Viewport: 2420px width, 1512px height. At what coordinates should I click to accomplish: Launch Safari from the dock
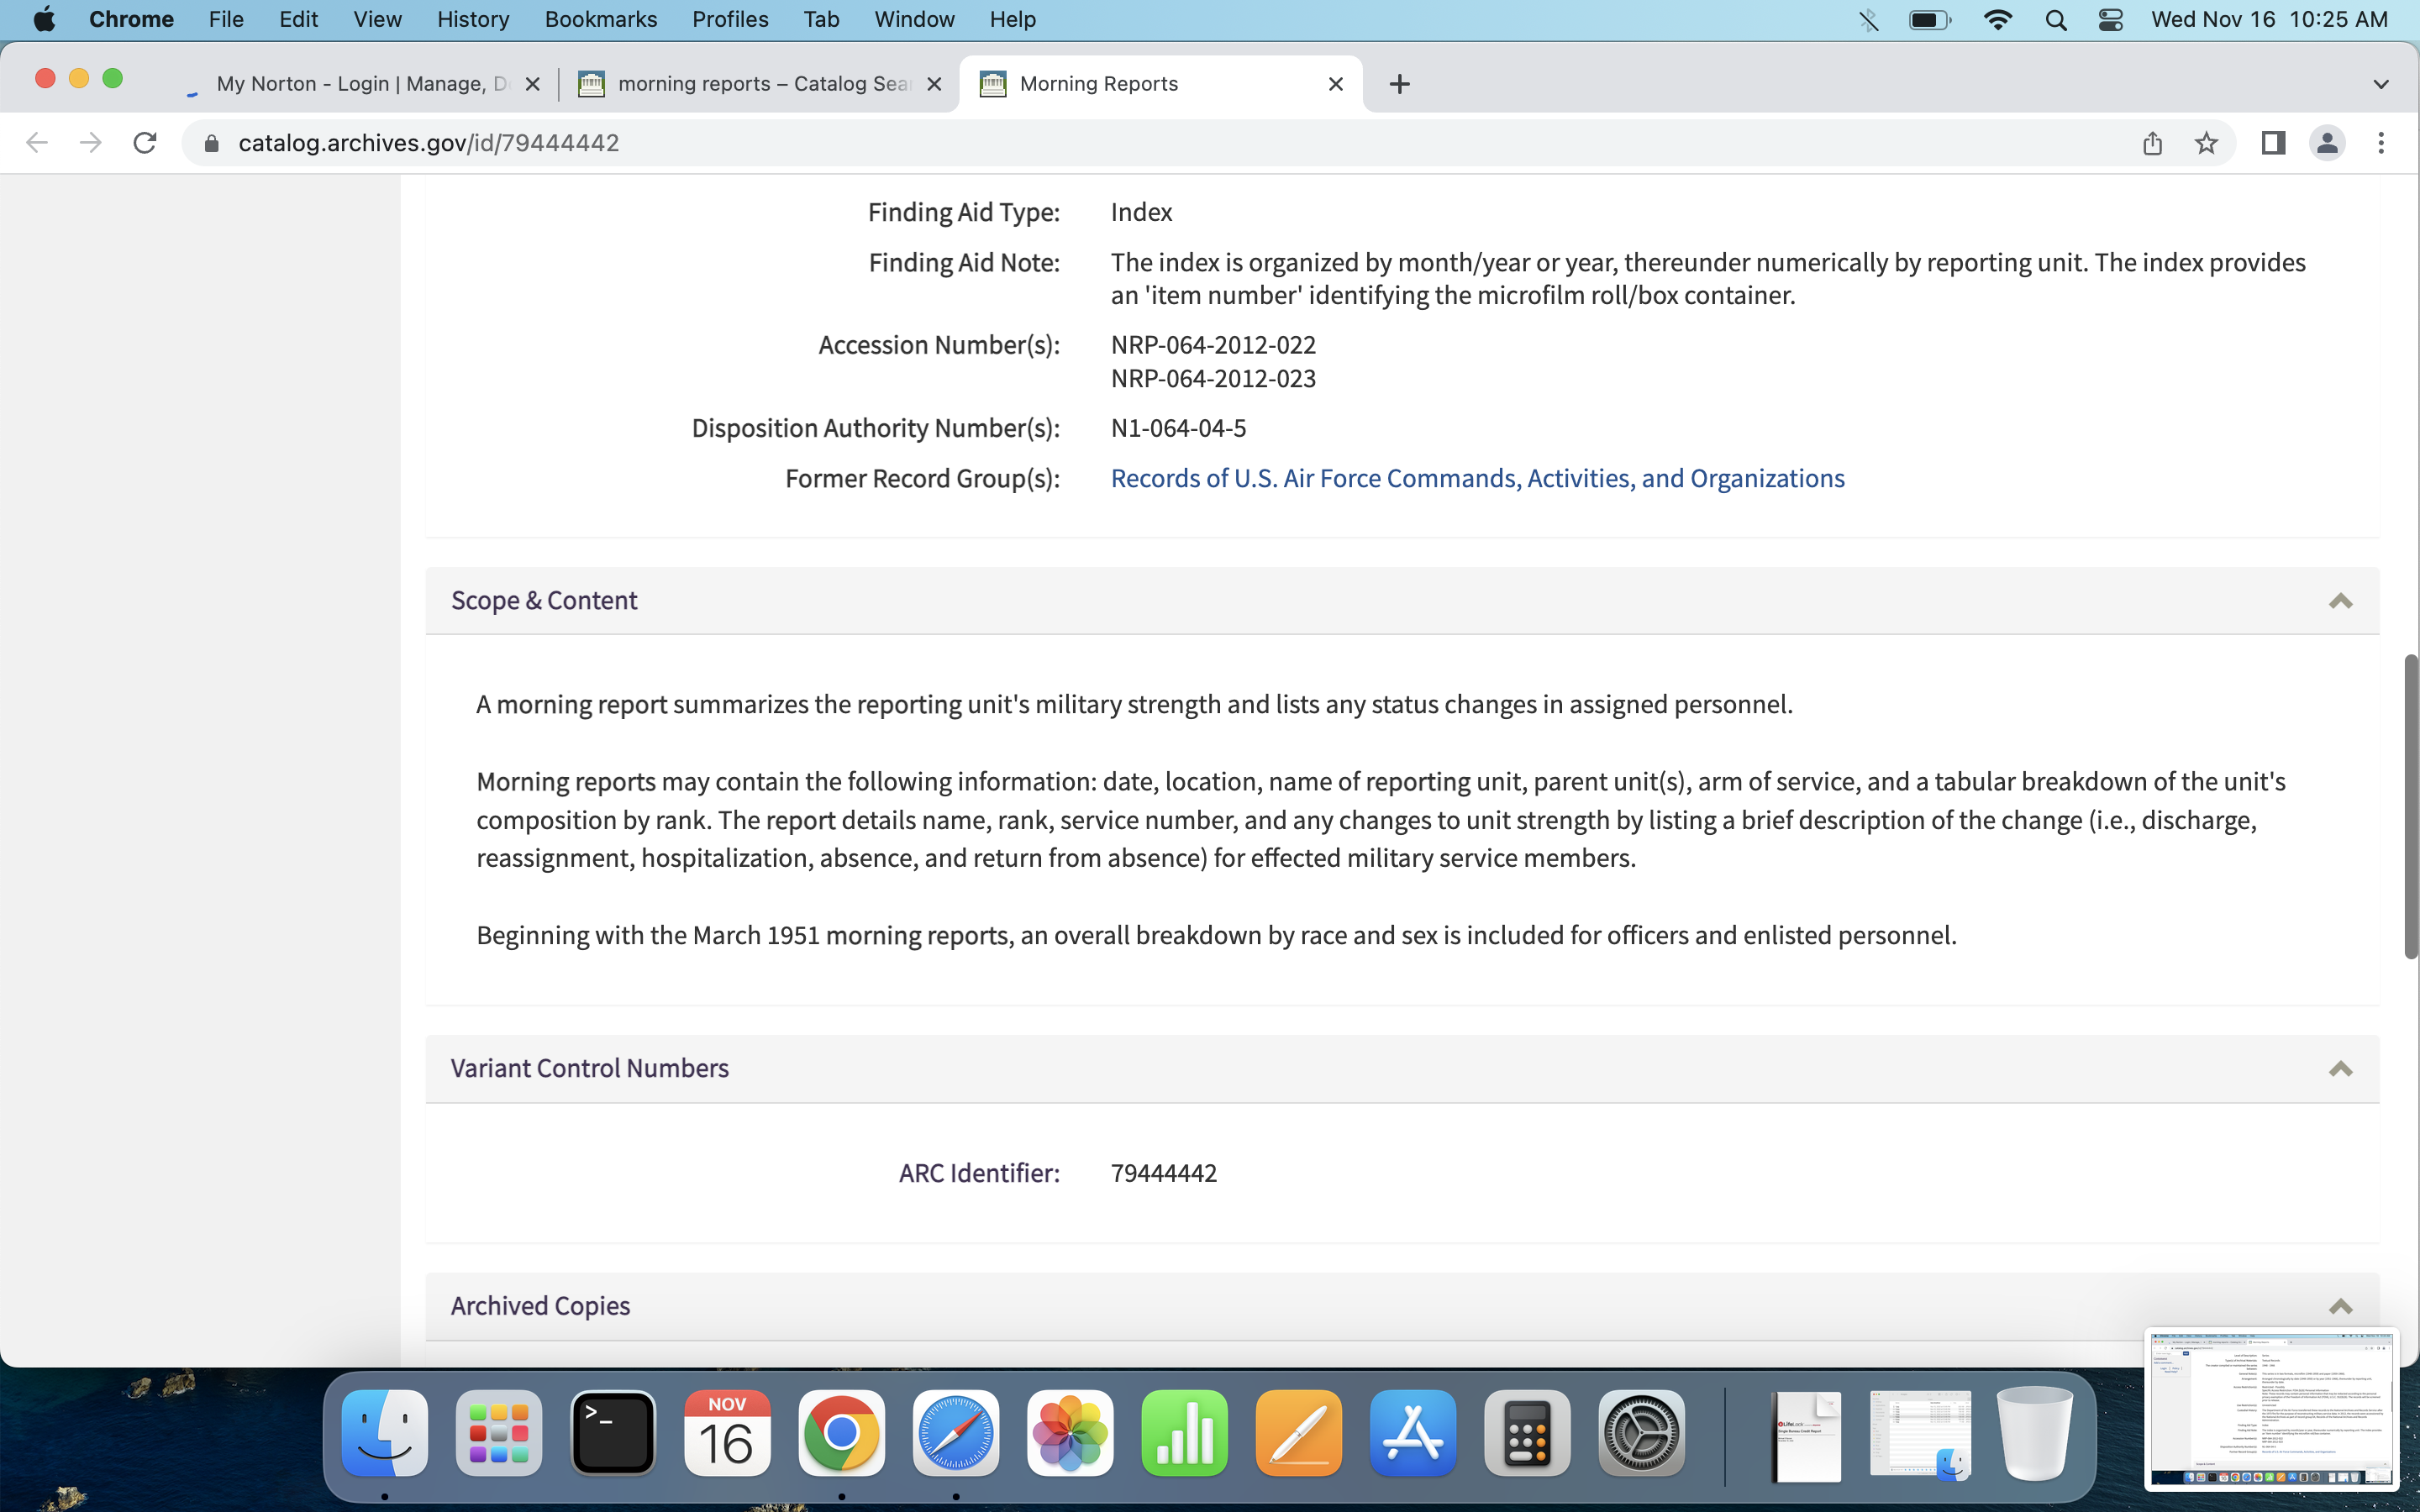click(955, 1434)
